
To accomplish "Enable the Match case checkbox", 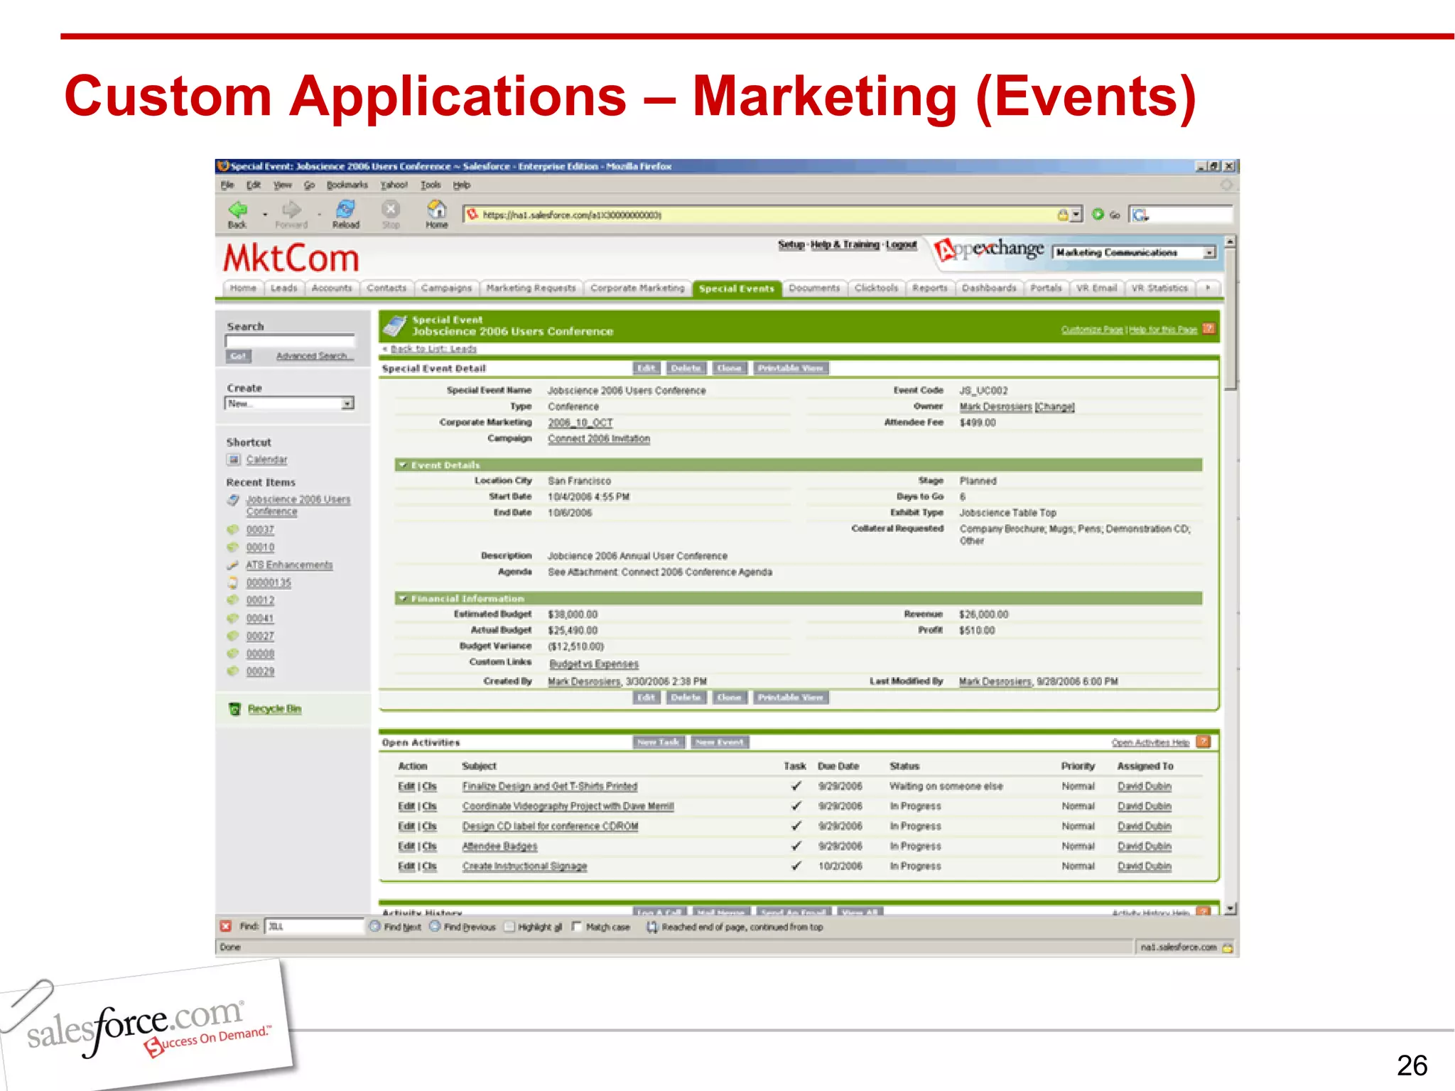I will coord(577,927).
